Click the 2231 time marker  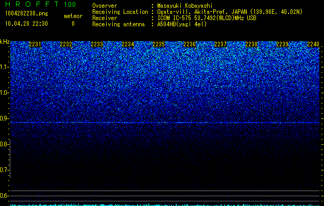(x=35, y=44)
